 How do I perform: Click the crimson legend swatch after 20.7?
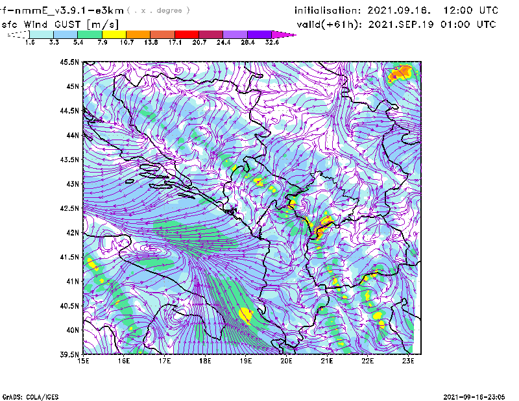[211, 34]
